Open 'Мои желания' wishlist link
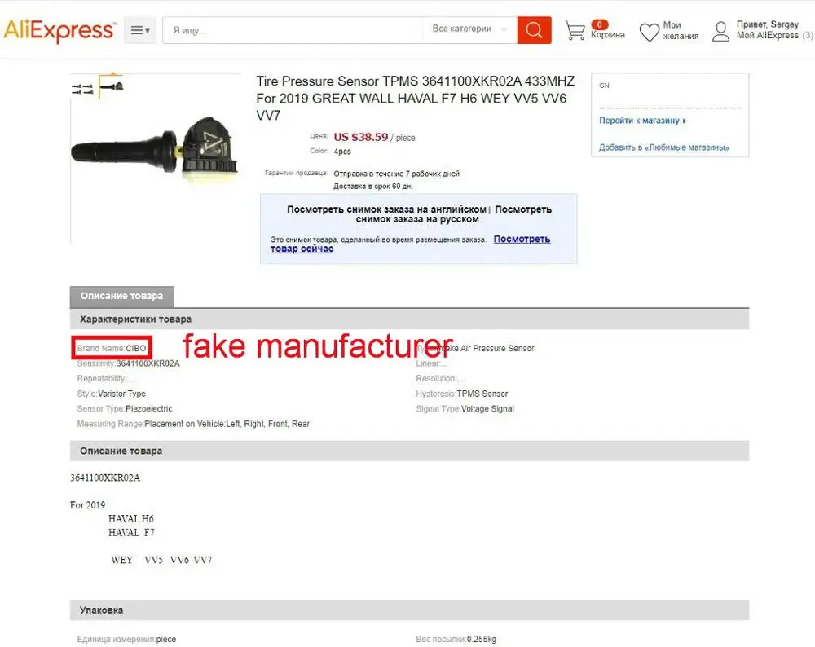 (x=681, y=30)
